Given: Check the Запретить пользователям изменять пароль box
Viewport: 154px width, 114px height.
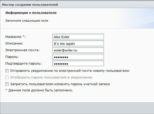Looking at the screenshot, I should click(7, 84).
